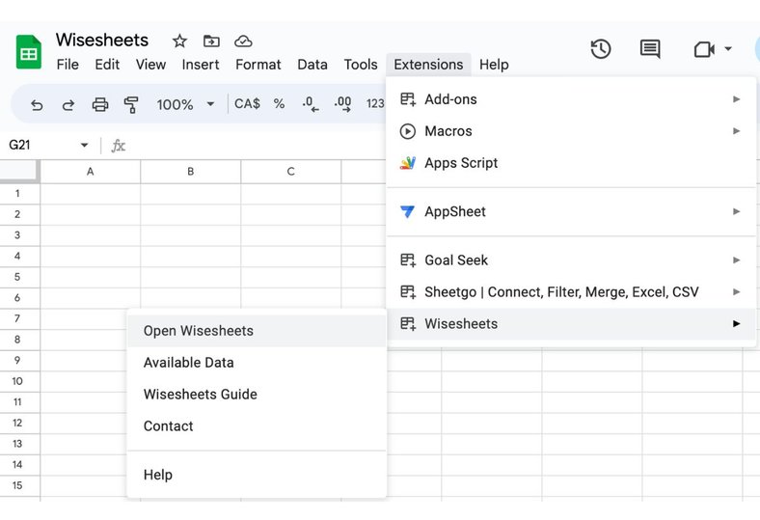760x520 pixels.
Task: Start a video call with camera icon
Action: tap(704, 49)
